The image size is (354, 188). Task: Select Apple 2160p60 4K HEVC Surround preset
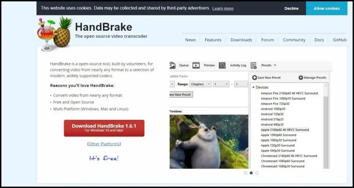click(285, 130)
